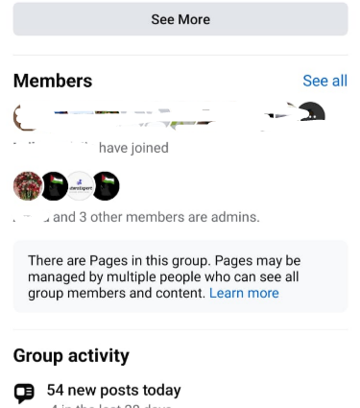
Task: Click the Pages in this group notice box
Action: pos(180,276)
